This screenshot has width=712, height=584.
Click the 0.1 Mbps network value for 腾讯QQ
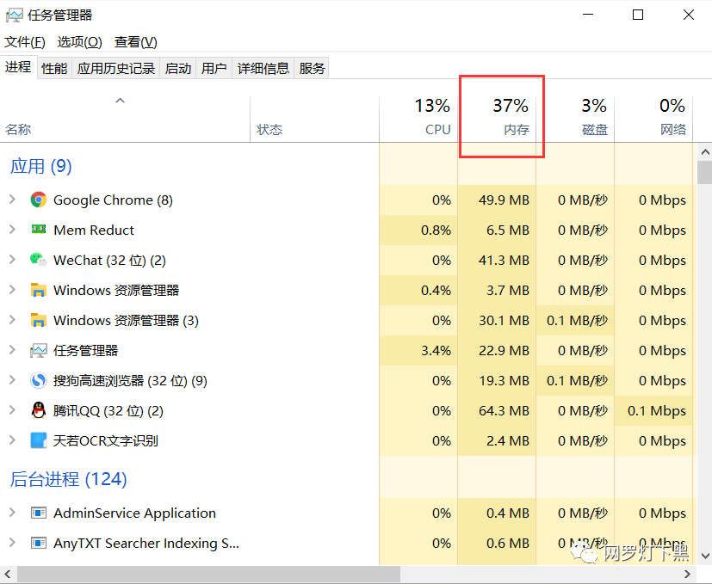(x=657, y=410)
